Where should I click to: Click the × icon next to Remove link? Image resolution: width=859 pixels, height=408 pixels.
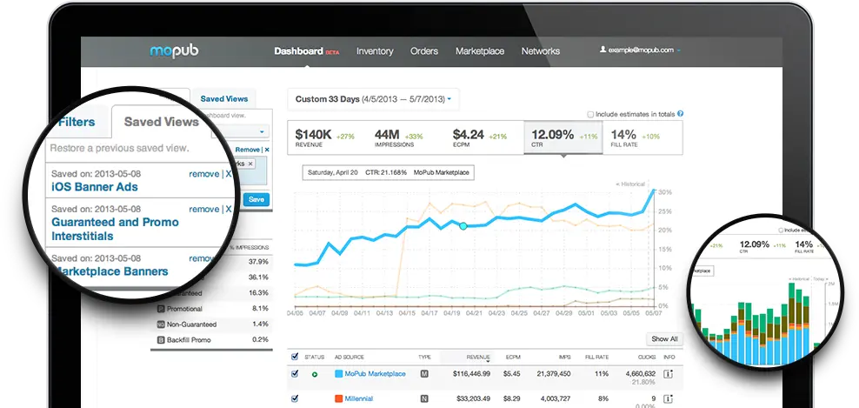tap(267, 150)
